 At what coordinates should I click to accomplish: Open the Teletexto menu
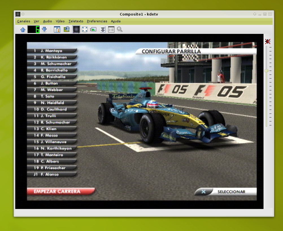point(76,21)
